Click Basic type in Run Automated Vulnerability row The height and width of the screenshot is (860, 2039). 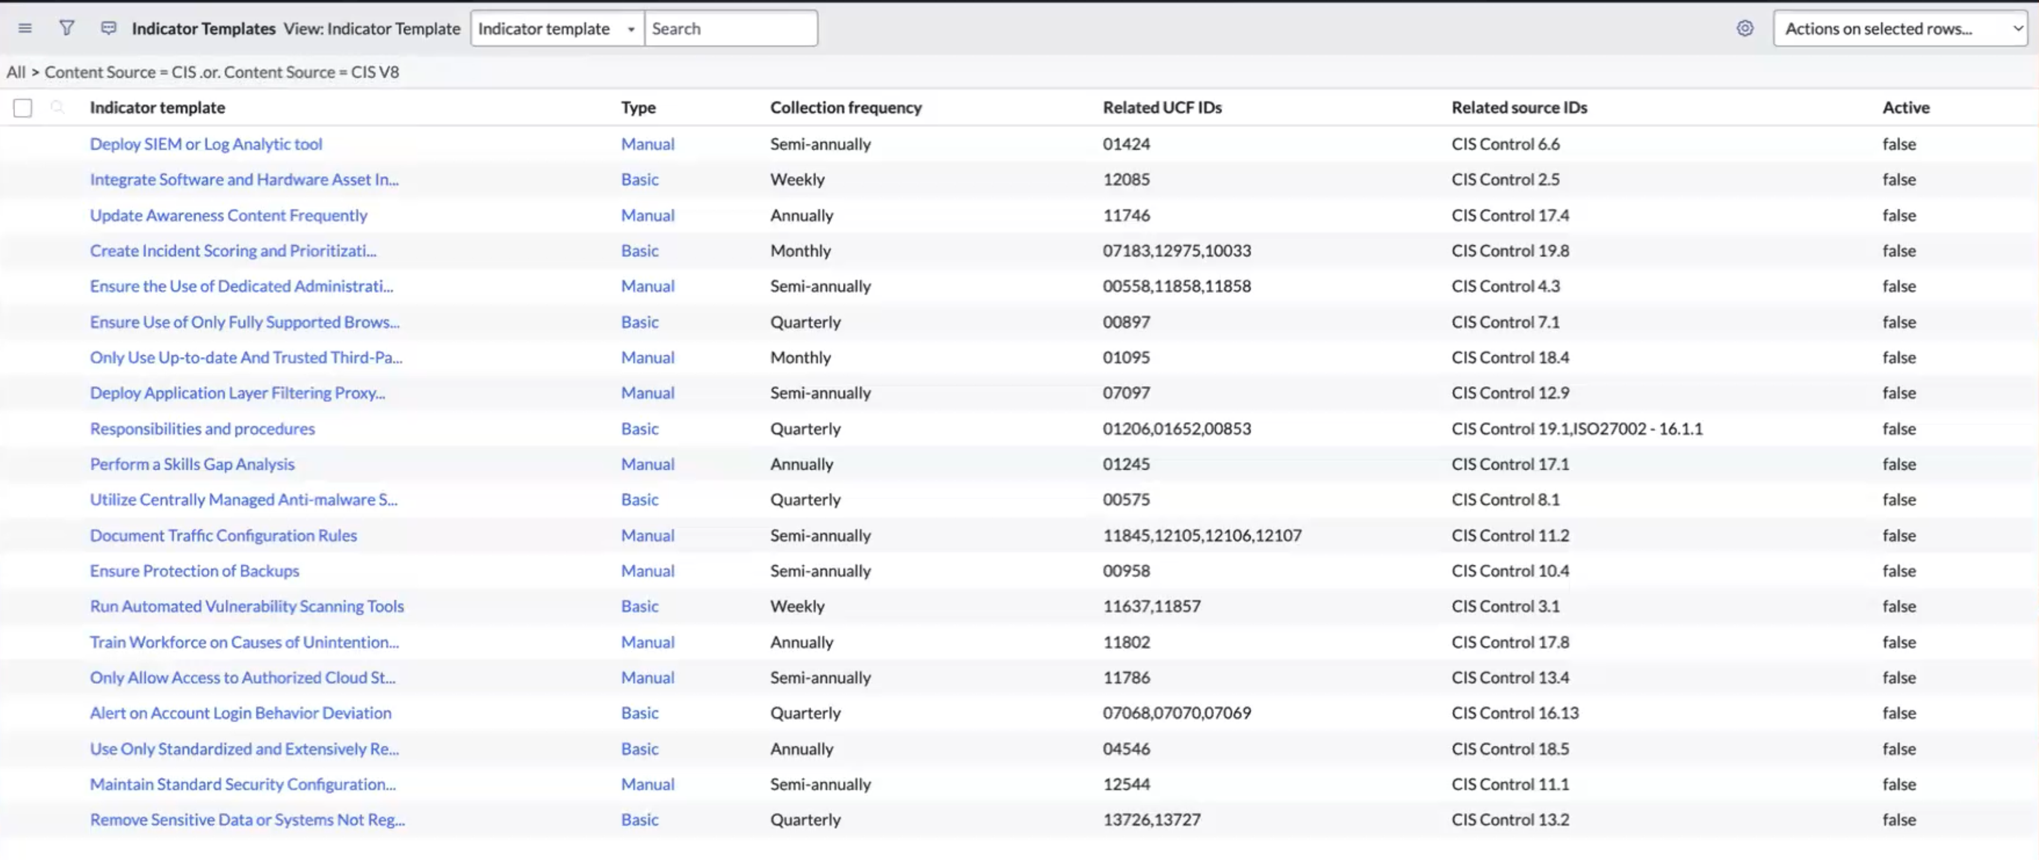(x=640, y=607)
